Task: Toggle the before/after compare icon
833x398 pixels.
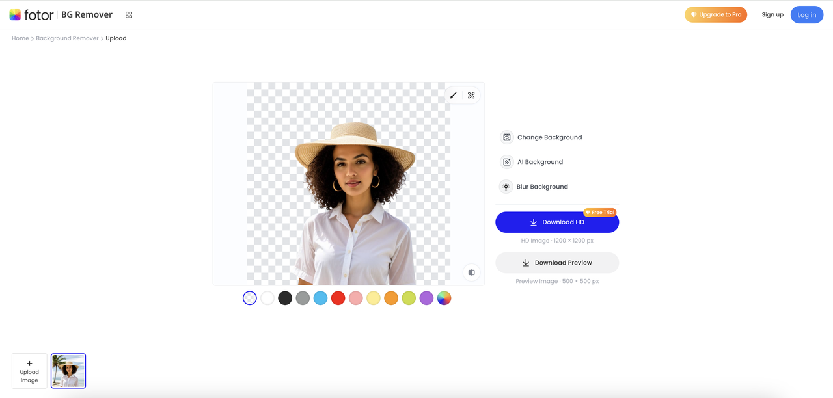Action: pos(472,272)
